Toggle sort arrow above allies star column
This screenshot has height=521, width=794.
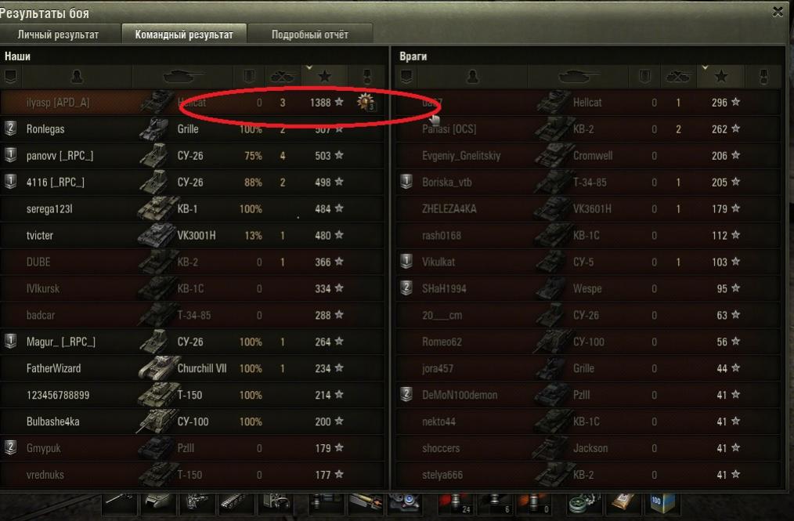pos(309,67)
